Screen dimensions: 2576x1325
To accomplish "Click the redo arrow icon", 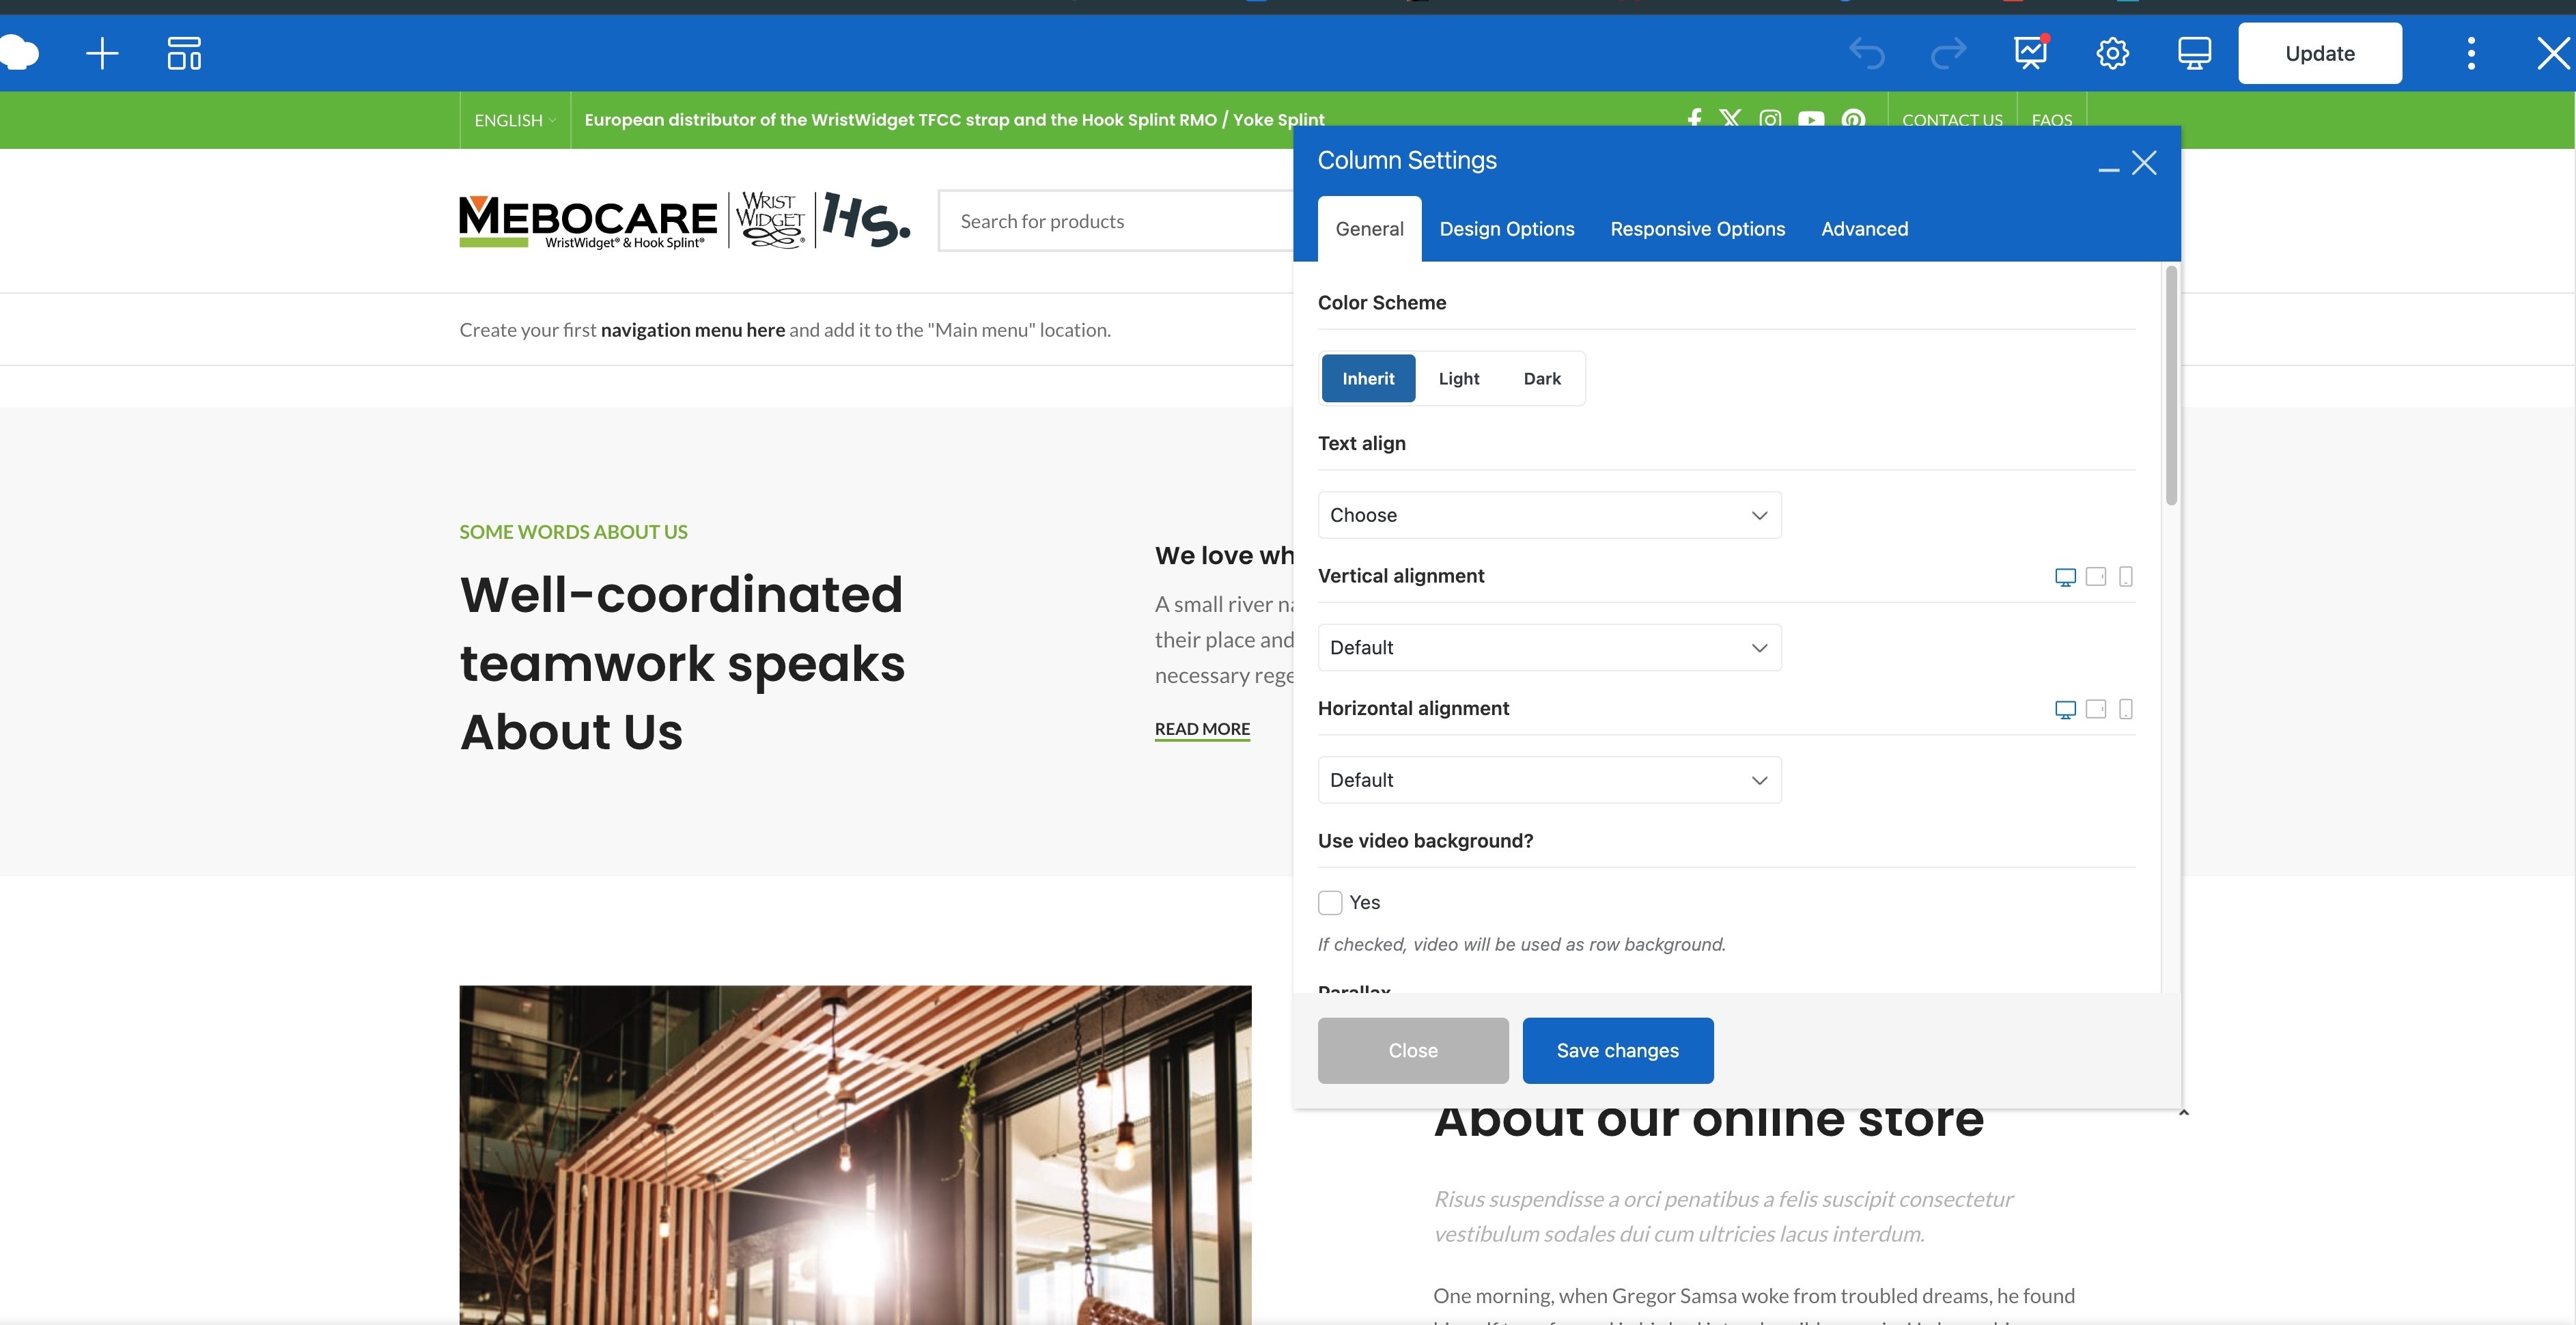I will pyautogui.click(x=1948, y=53).
